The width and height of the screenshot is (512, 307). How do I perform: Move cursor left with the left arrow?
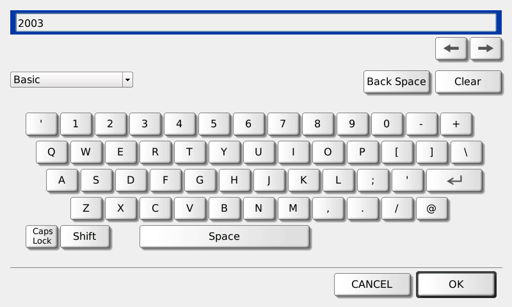[451, 49]
